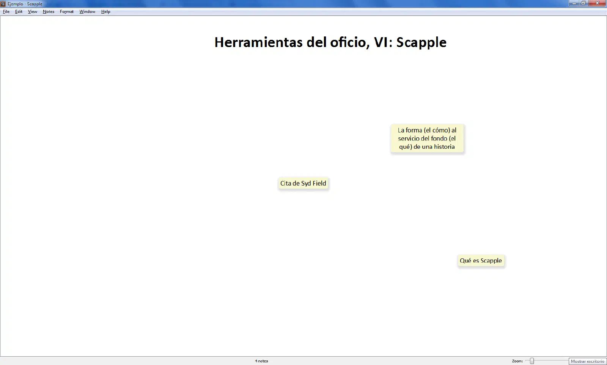Open the Notes menu

coord(49,11)
